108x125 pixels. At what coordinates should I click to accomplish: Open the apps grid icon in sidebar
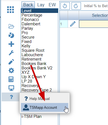tap(10, 10)
